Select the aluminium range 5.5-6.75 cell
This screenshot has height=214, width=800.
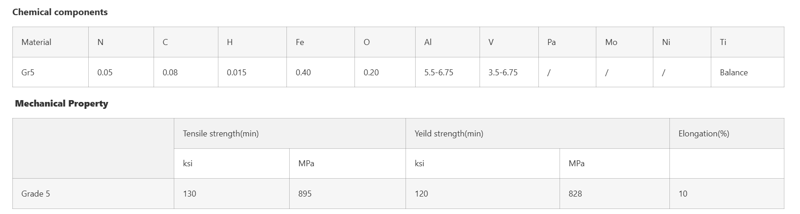tap(439, 73)
